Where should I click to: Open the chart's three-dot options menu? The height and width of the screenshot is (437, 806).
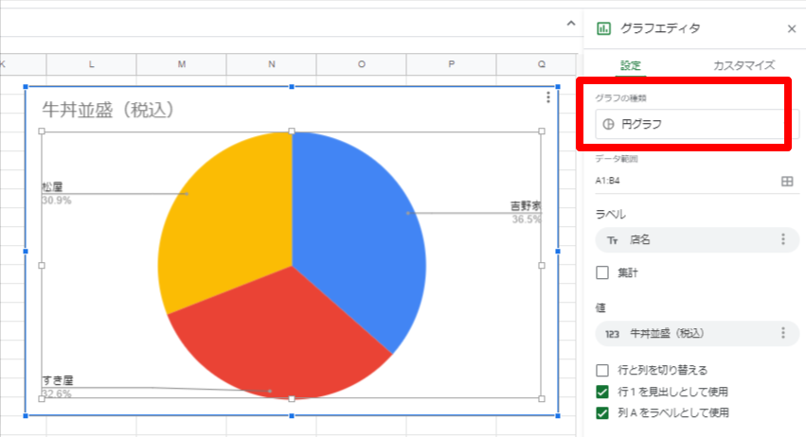pos(548,97)
